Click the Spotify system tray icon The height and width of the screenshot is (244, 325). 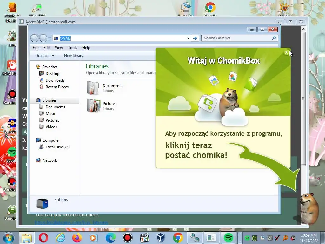tap(247, 238)
